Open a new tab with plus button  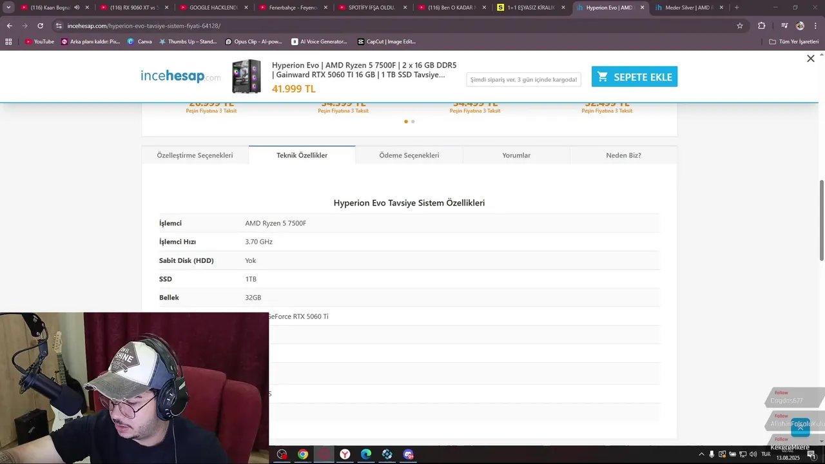tap(737, 8)
